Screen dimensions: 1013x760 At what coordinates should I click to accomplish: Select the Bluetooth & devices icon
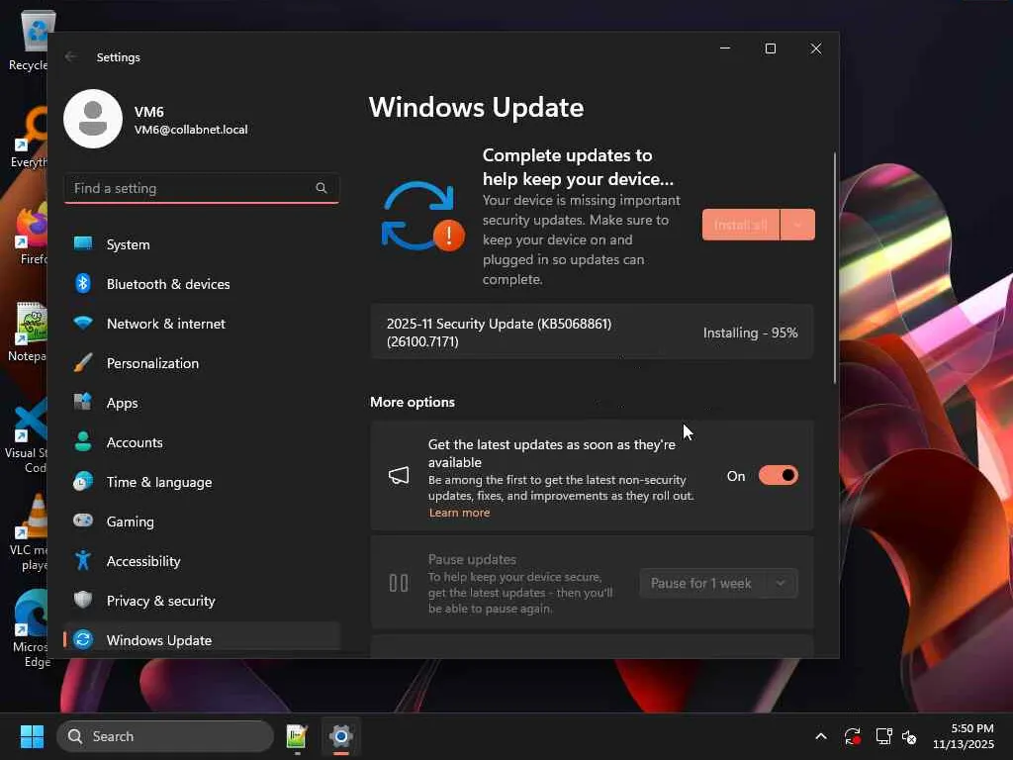[x=83, y=283]
